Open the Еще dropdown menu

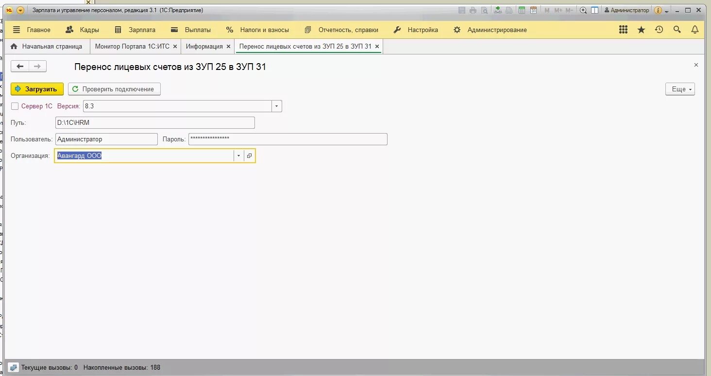point(680,89)
